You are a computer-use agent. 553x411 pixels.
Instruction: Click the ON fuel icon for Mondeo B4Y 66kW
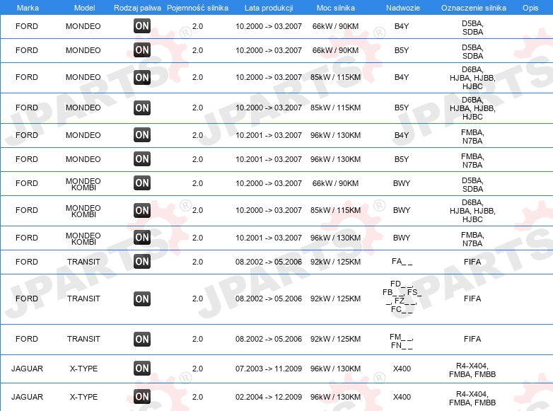point(142,25)
